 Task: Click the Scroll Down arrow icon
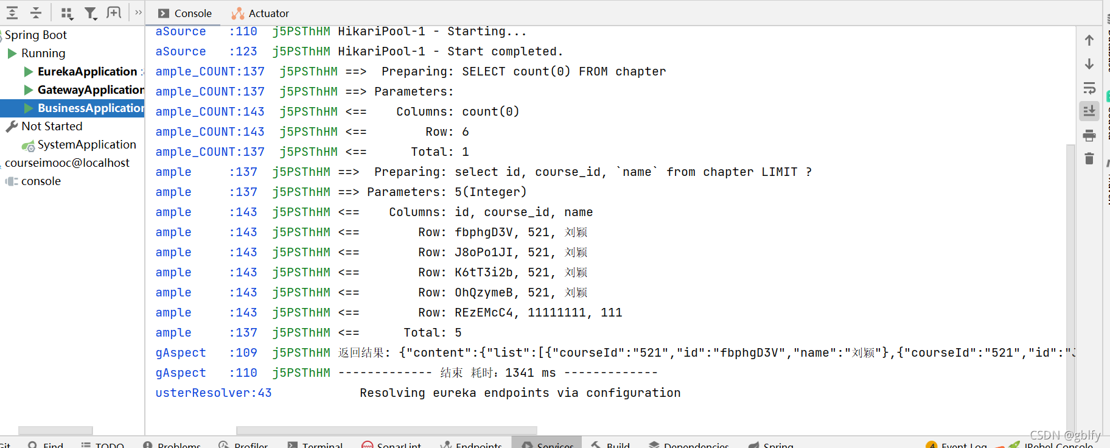tap(1089, 64)
